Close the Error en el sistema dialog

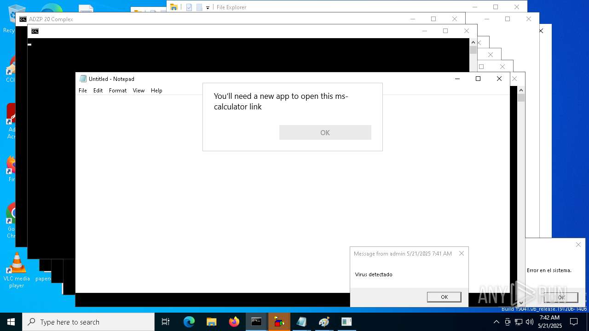(578, 245)
